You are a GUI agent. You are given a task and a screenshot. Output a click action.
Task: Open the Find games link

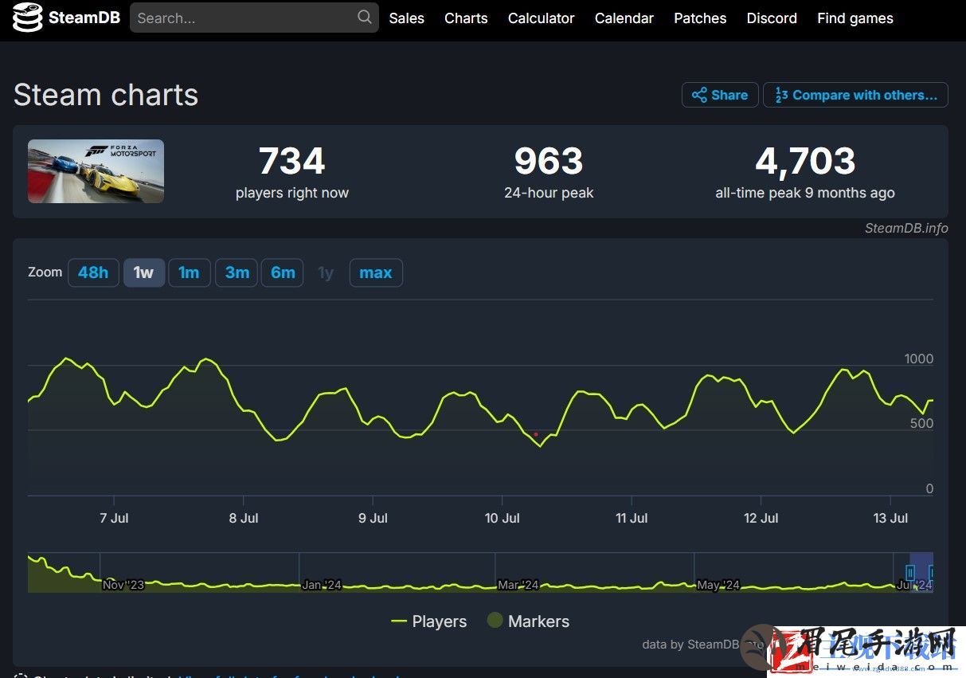[855, 18]
